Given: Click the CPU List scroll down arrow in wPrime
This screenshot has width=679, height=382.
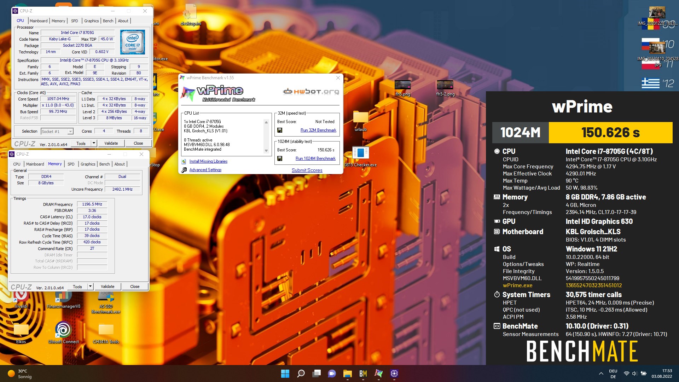Looking at the screenshot, I should [x=266, y=151].
